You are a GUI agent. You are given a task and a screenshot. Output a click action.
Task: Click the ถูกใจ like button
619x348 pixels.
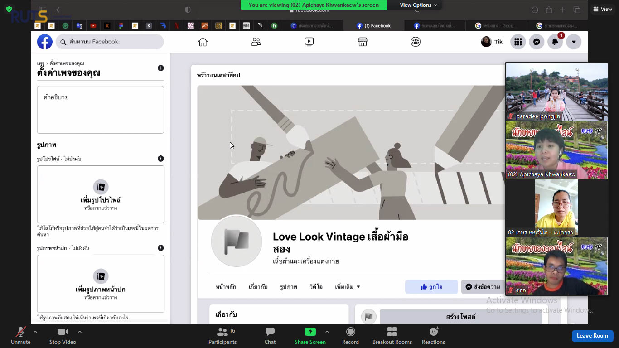pos(431,287)
